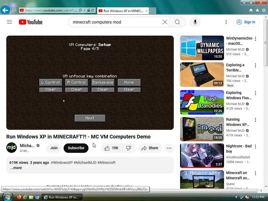Open Exploring a Terrible... video title
This screenshot has width=268, height=201.
(x=235, y=68)
